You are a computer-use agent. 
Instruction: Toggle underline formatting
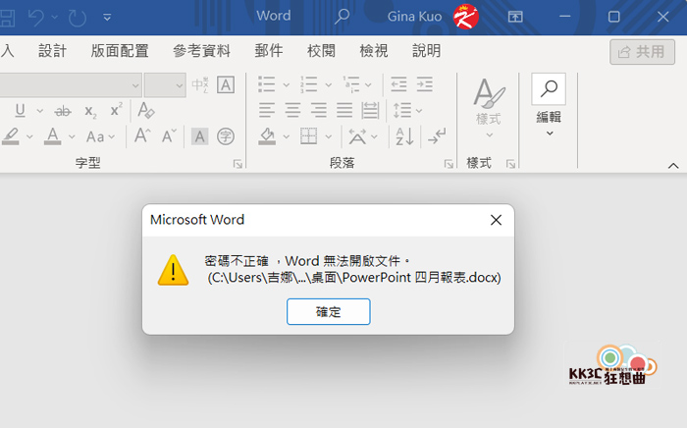click(21, 110)
